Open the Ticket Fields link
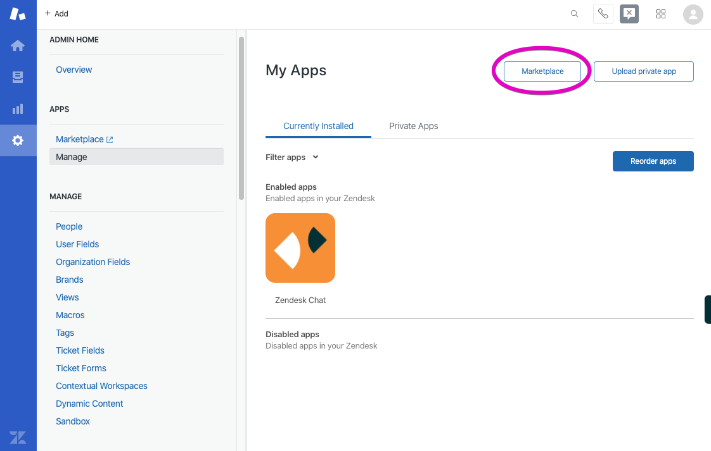 (80, 350)
